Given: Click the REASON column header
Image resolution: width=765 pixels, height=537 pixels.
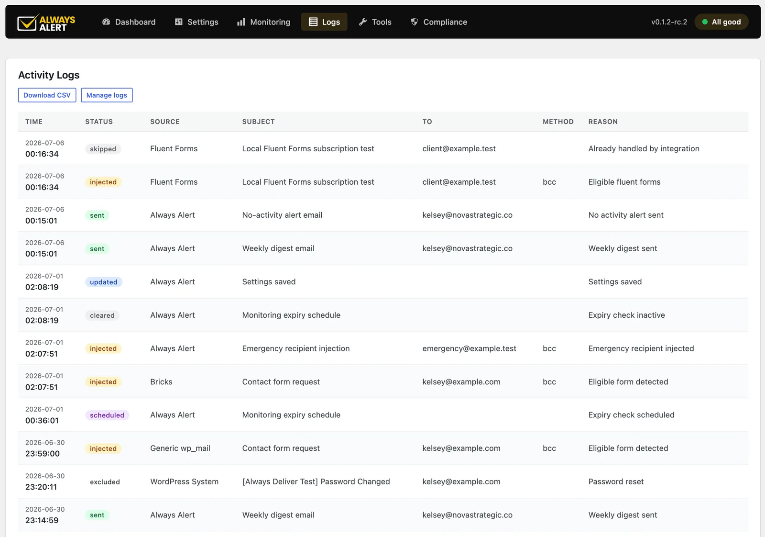Looking at the screenshot, I should click(603, 122).
